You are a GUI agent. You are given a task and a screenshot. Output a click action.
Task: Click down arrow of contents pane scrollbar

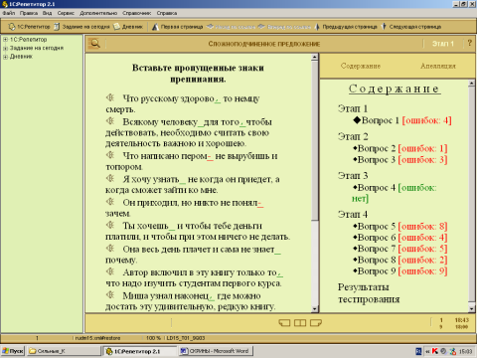(x=472, y=308)
